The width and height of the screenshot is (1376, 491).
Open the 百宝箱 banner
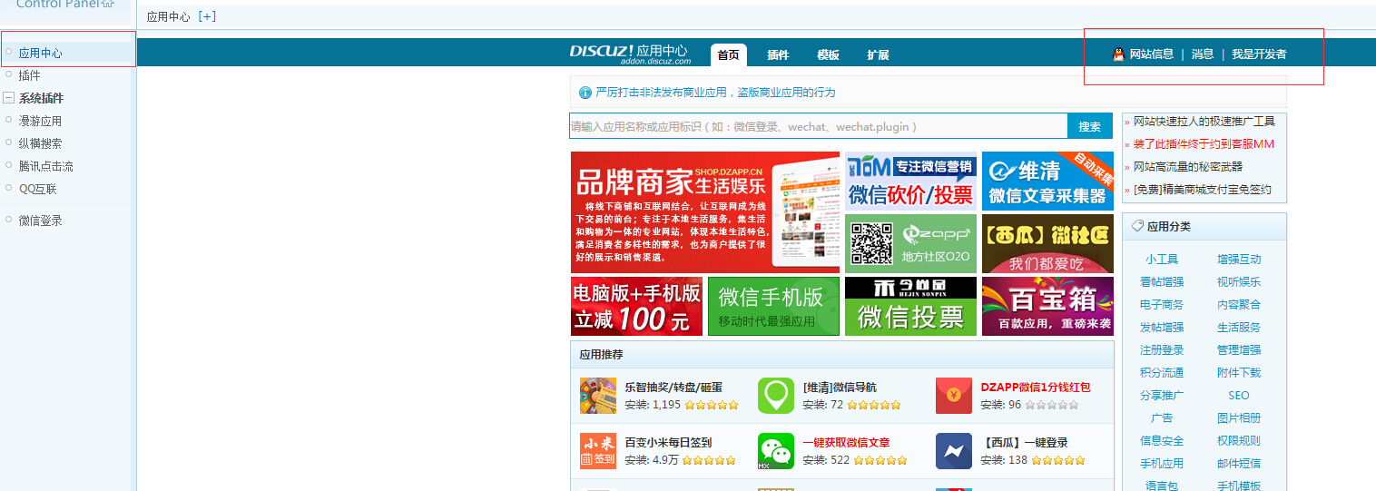tap(1047, 306)
